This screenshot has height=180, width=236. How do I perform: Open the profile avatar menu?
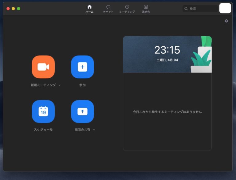[x=225, y=8]
